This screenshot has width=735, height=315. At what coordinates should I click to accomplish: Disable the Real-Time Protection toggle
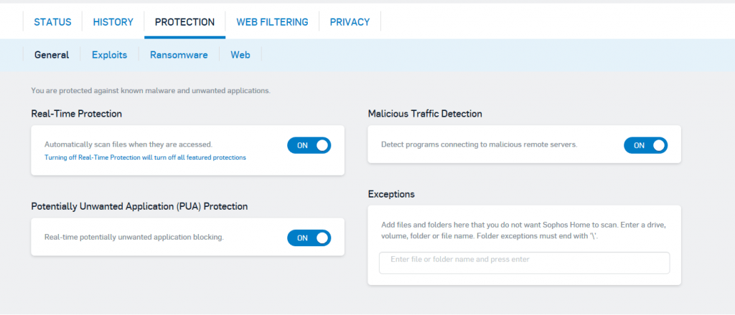[309, 145]
